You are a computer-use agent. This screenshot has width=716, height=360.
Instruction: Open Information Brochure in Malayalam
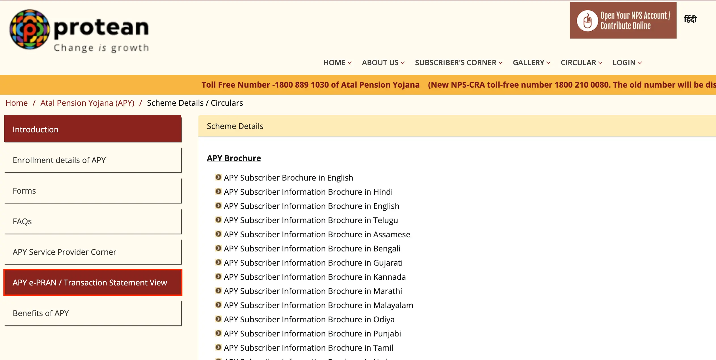319,305
